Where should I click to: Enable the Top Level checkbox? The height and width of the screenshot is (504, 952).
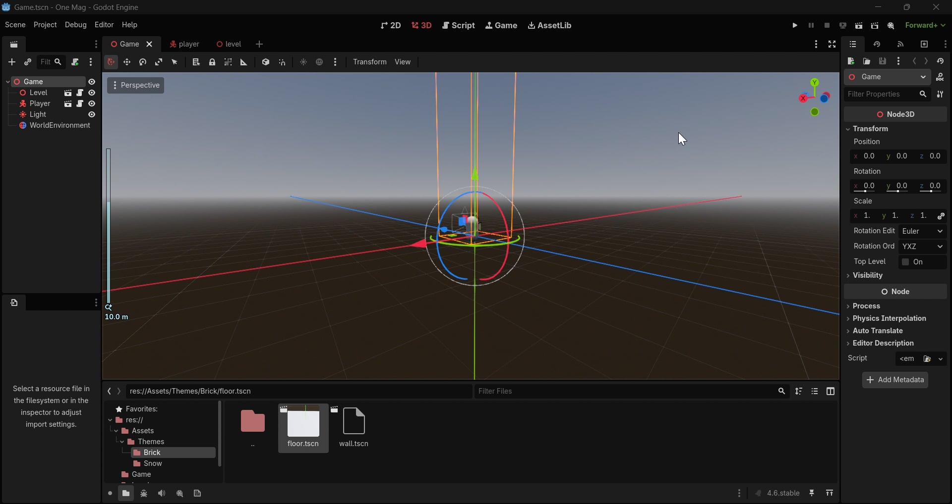[x=905, y=262]
